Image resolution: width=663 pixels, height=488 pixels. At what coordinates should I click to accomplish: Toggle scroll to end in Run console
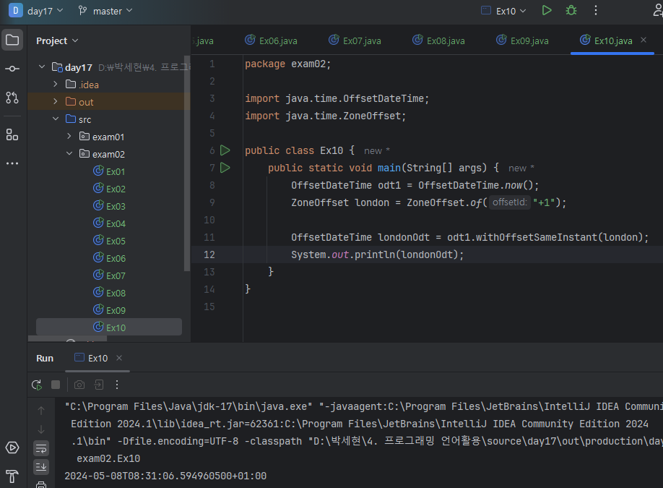(41, 466)
